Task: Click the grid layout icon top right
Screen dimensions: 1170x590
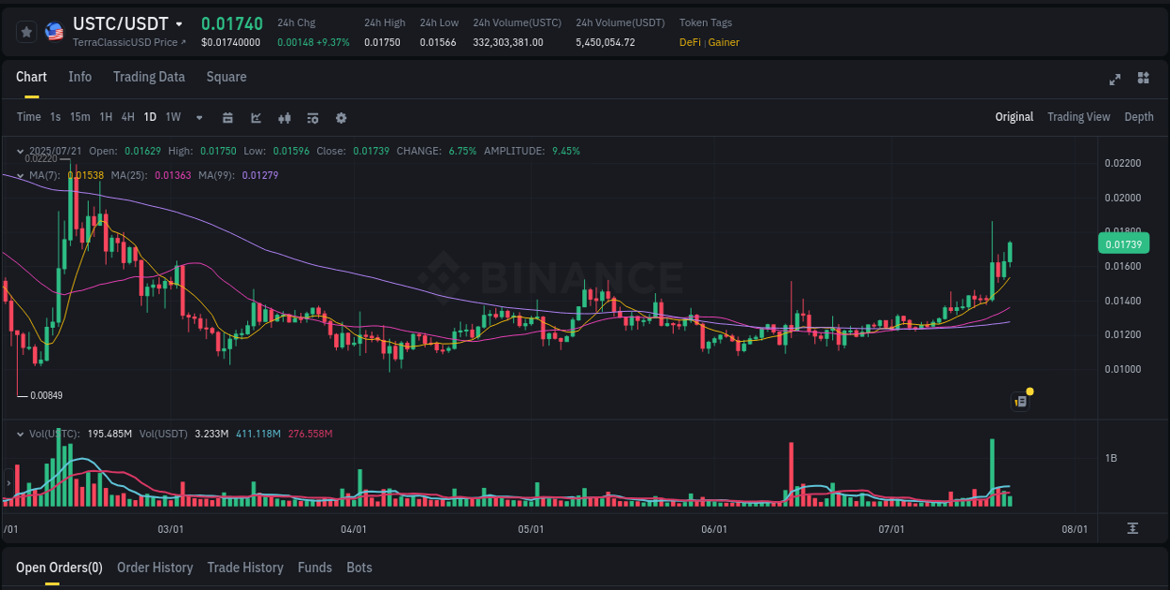Action: tap(1142, 80)
